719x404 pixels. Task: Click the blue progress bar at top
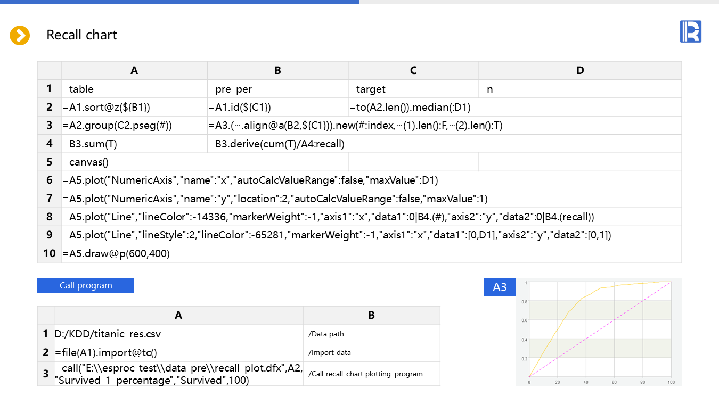[179, 2]
